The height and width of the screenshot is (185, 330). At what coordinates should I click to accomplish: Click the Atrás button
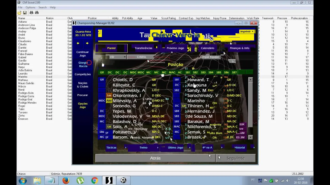point(155,158)
